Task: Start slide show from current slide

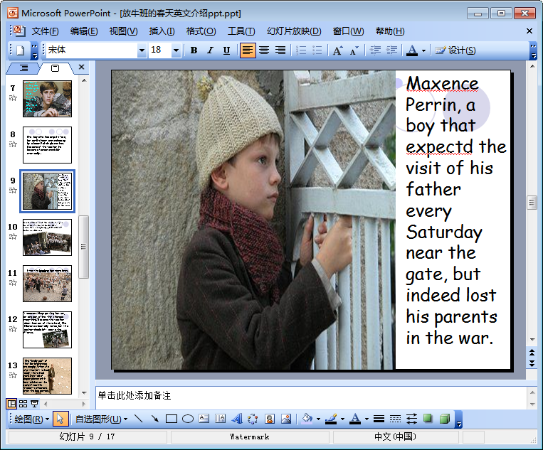Action: (34, 404)
